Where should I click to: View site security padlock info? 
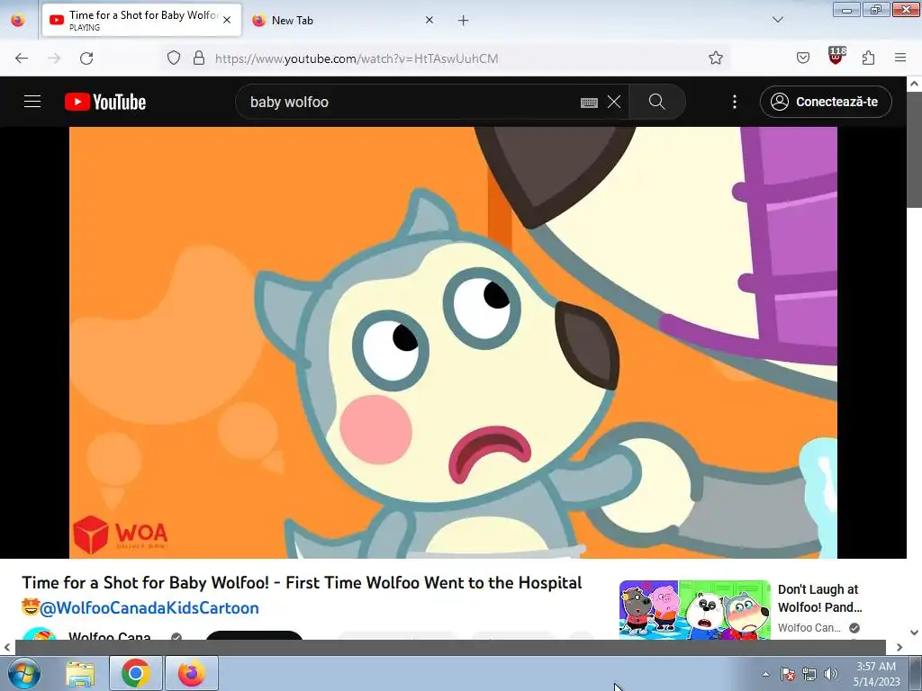click(199, 58)
